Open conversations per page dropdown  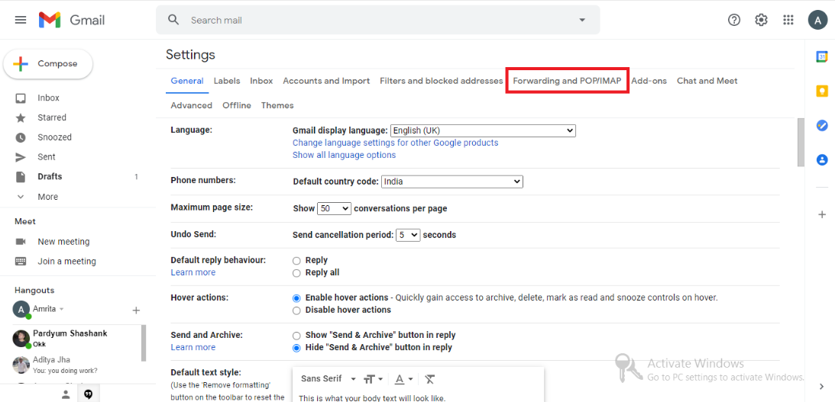pyautogui.click(x=334, y=208)
